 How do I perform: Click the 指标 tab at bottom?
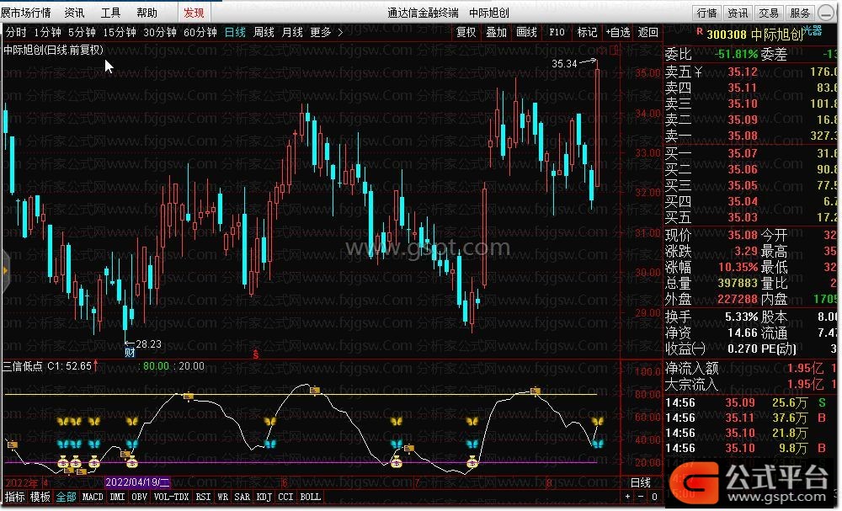pyautogui.click(x=14, y=497)
